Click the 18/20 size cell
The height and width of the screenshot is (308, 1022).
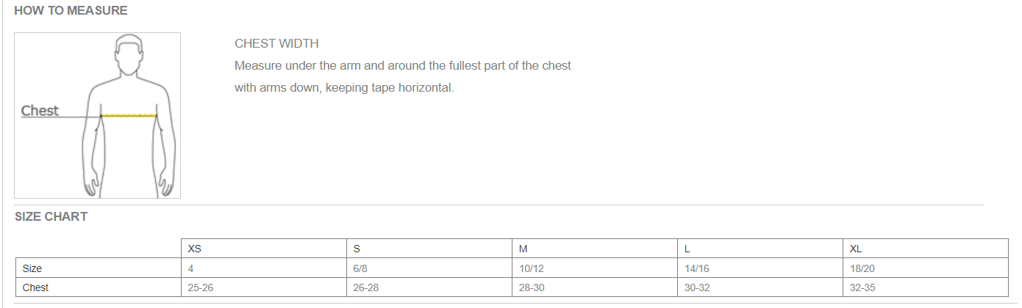(x=926, y=268)
